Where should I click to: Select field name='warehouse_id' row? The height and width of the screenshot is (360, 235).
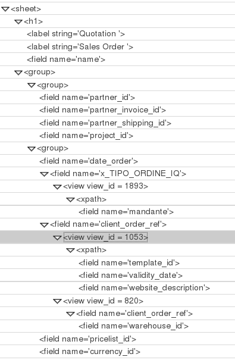(118, 326)
